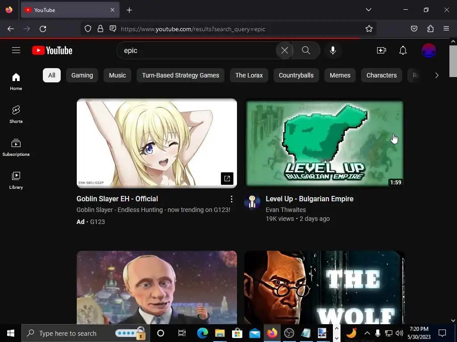Click the ad's external link icon

[227, 178]
